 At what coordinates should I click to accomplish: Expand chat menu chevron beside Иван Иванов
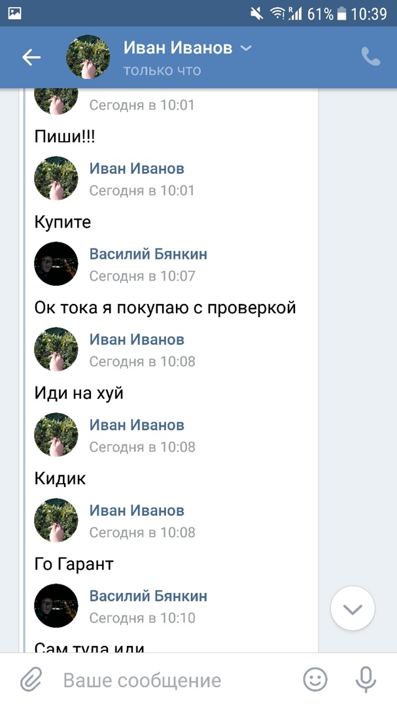coord(246,48)
